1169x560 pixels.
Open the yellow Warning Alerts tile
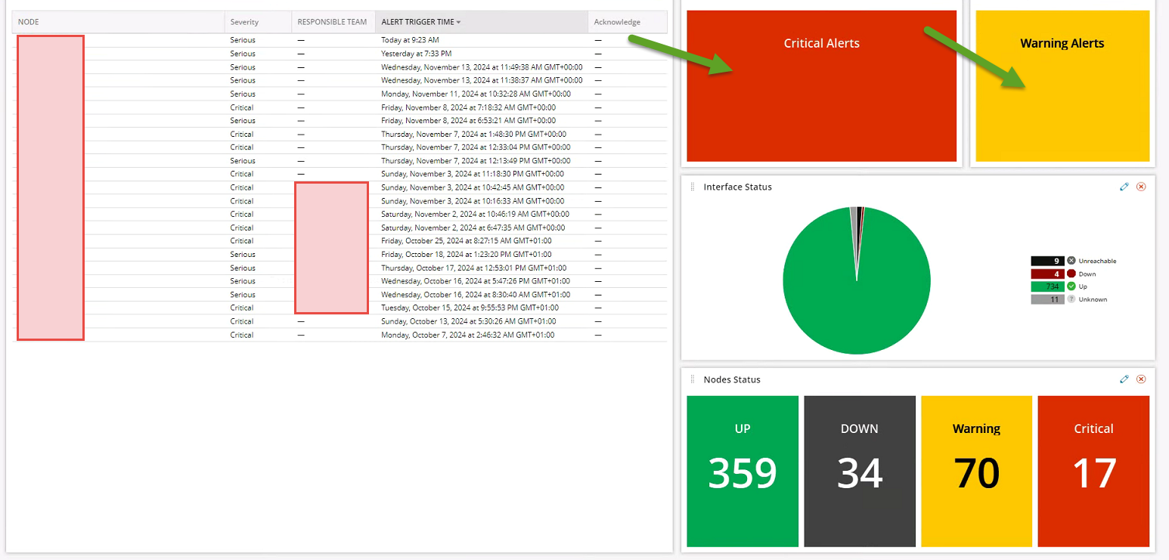(1062, 85)
